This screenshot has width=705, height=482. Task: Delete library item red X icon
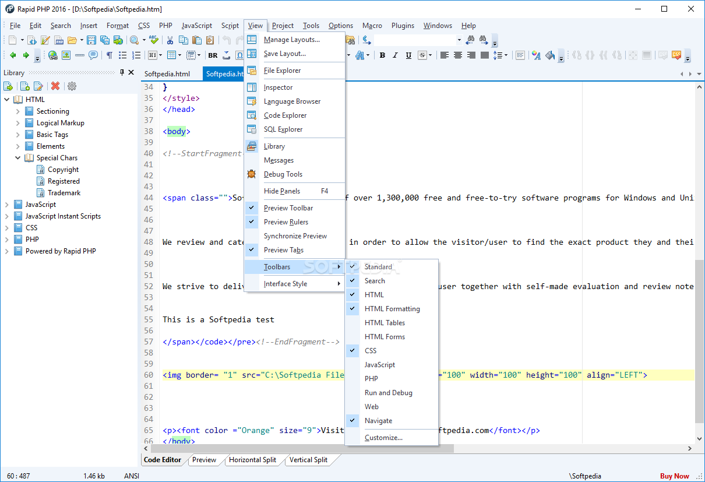pyautogui.click(x=55, y=86)
